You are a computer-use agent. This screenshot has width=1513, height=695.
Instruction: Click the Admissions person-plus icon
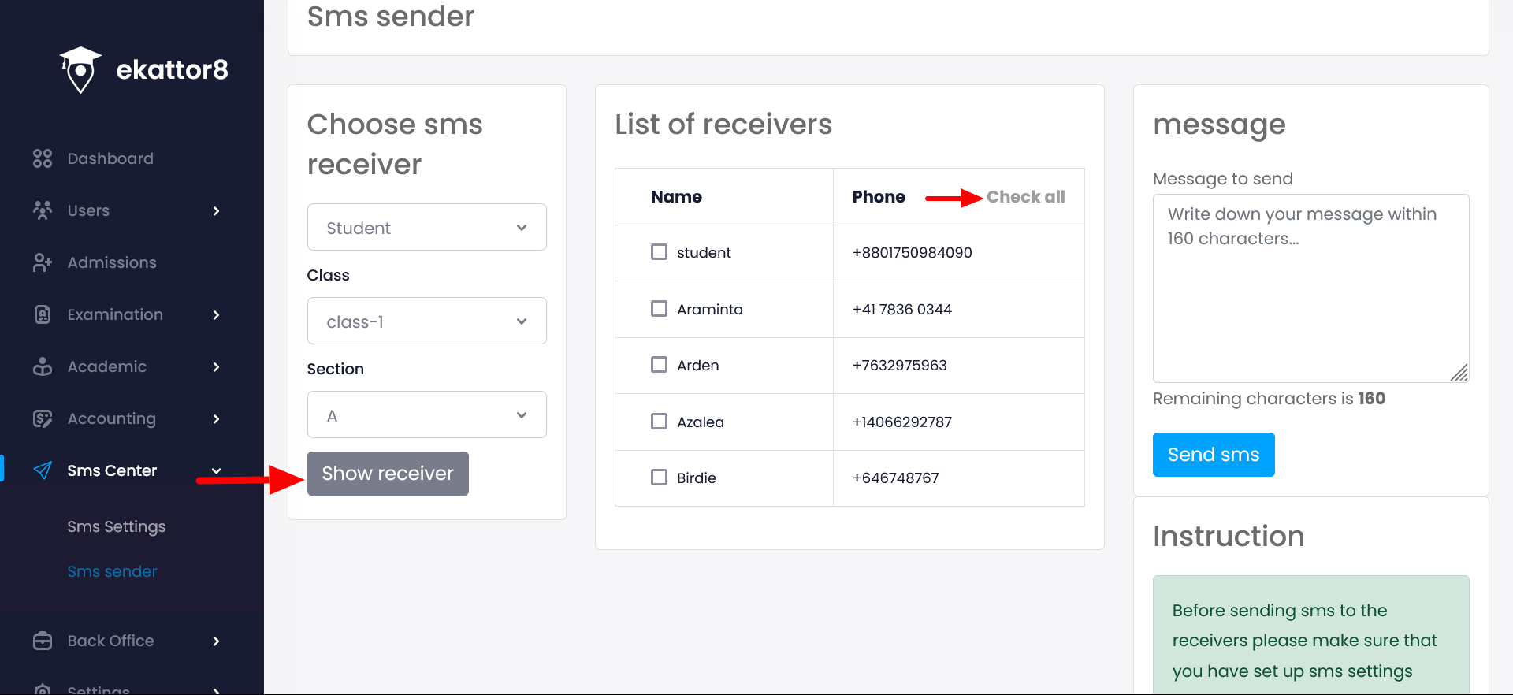(x=43, y=262)
